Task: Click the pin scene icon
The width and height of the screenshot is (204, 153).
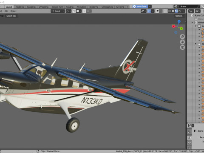Action: pos(198,6)
